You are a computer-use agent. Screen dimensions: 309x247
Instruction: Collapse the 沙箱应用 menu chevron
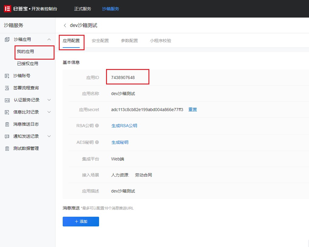coord(49,39)
